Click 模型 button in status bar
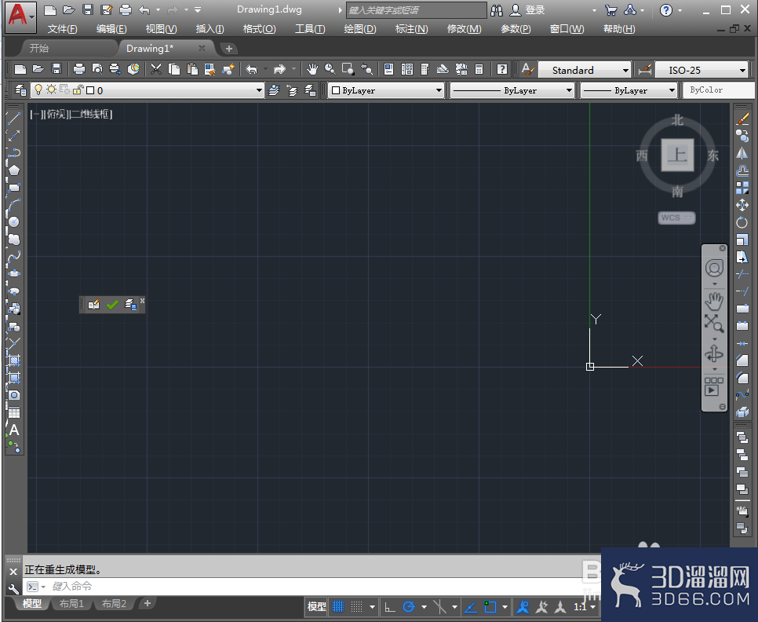 pyautogui.click(x=317, y=606)
